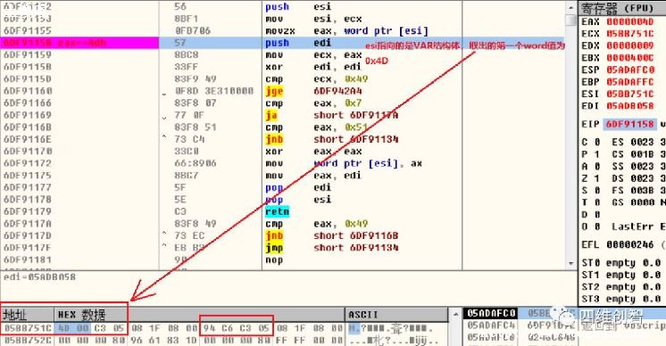This screenshot has width=666, height=346.
Task: Click the disassembly vertical scrollbar thumb
Action: 570,20
